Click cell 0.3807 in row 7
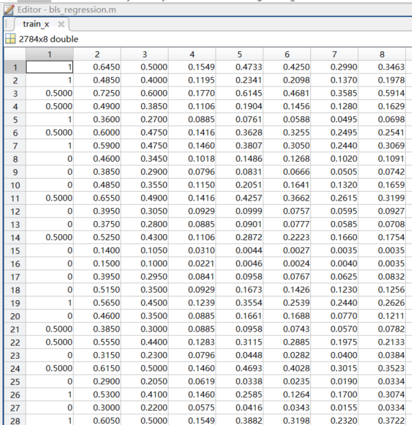Viewport: 412px width, 425px height. click(x=239, y=146)
